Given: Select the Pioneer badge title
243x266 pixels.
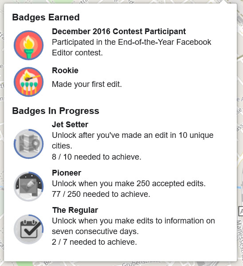Looking at the screenshot, I should click(67, 173).
